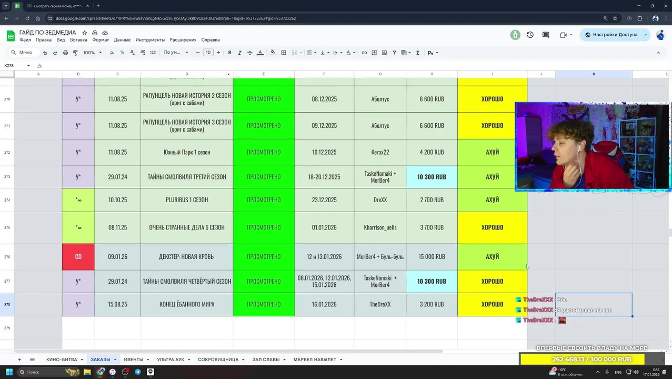This screenshot has height=379, width=672.
Task: Open number format 123 menu
Action: (153, 53)
